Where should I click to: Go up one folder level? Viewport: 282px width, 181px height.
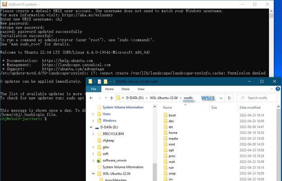[112, 98]
